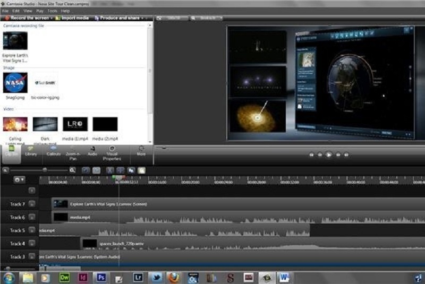425x284 pixels.
Task: Click the Undo icon on timeline toolbar
Action: (86, 170)
